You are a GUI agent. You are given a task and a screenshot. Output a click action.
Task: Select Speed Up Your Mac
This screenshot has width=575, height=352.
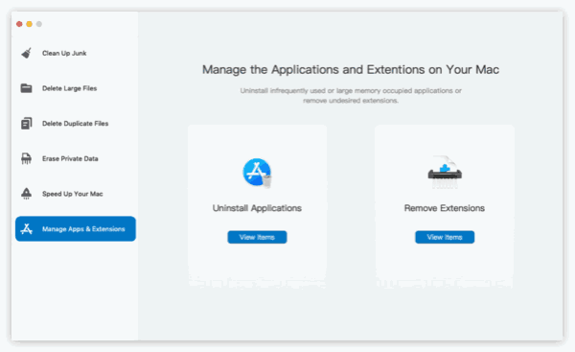(x=75, y=194)
